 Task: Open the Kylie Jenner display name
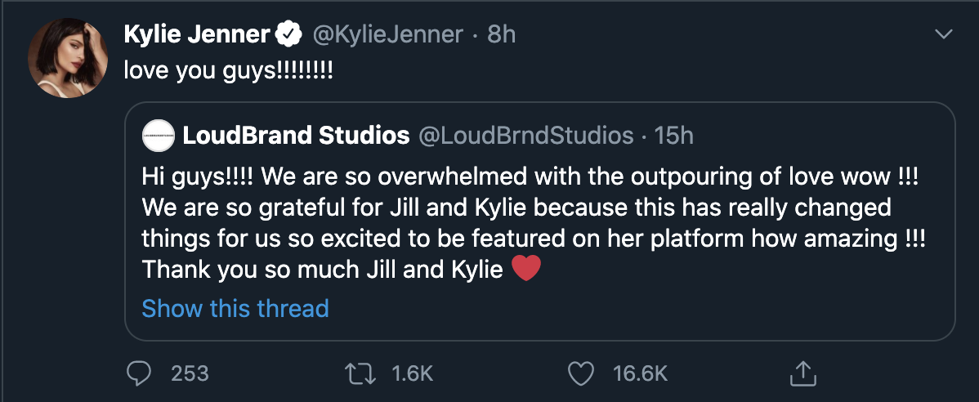point(197,34)
